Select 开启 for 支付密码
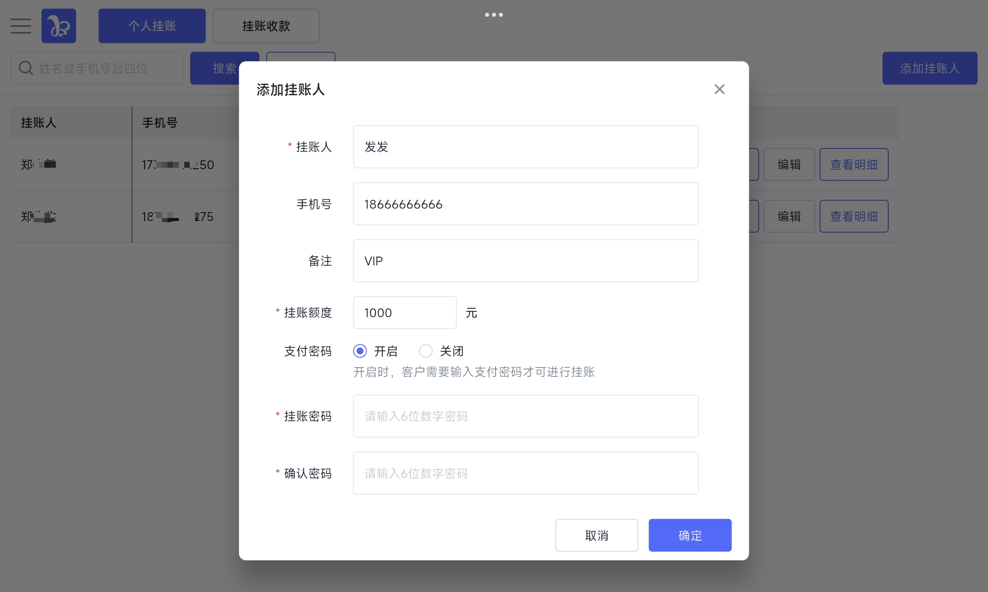The image size is (988, 592). click(360, 351)
